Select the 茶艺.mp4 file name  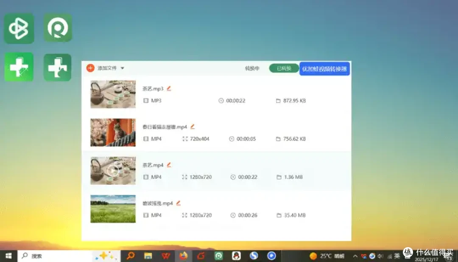point(153,165)
